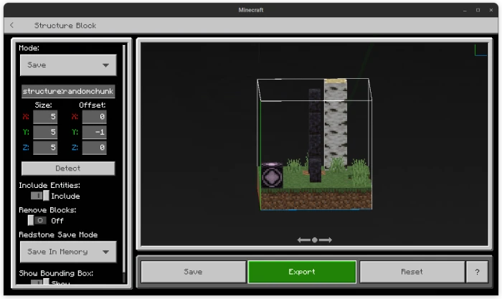
Task: Open the Mode Save dropdown
Action: [68, 65]
